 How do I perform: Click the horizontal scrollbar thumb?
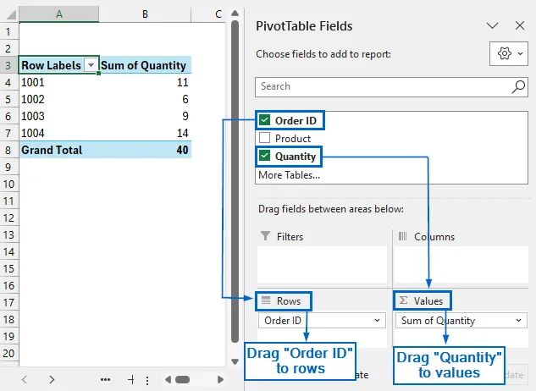183,379
